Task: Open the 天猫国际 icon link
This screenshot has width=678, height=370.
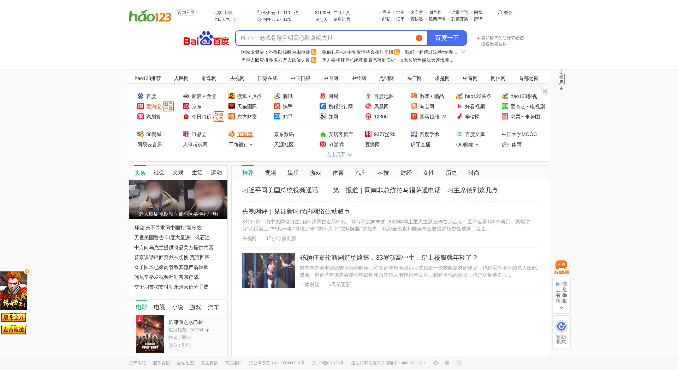Action: click(x=232, y=106)
